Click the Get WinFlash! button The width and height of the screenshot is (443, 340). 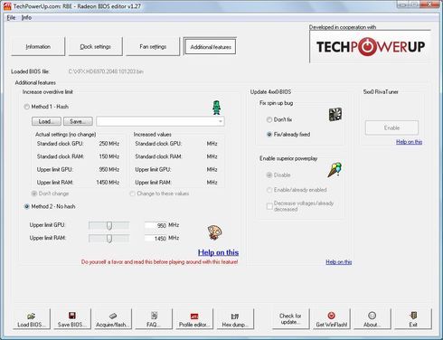331,319
